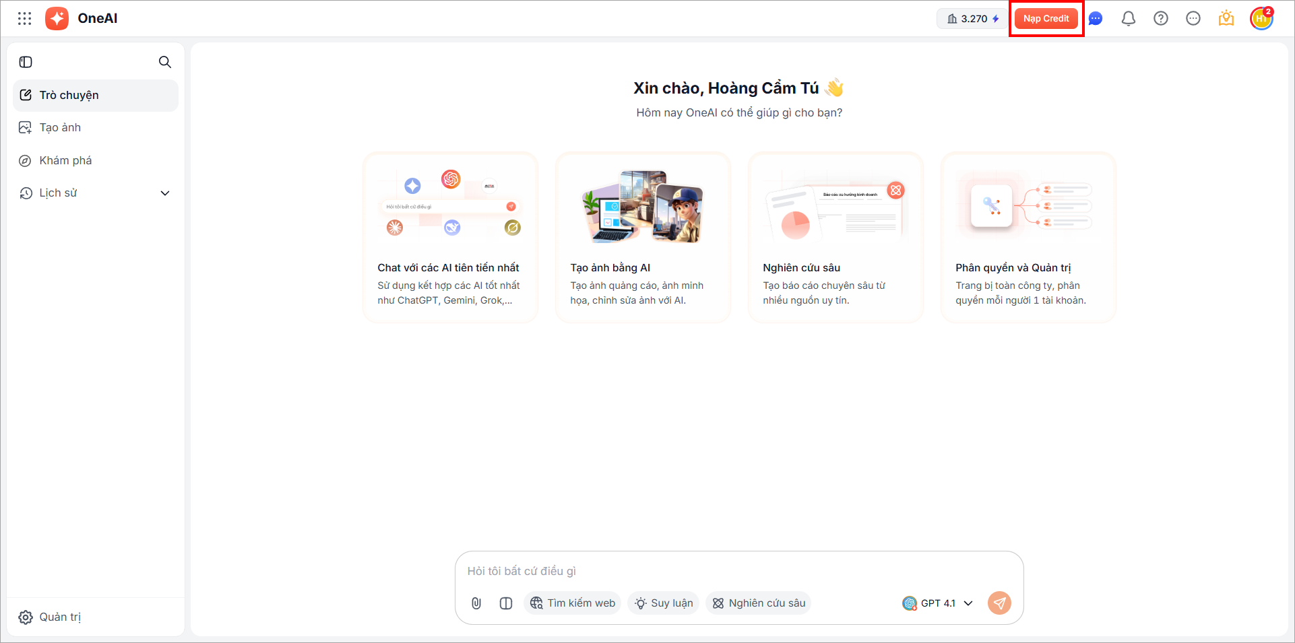
Task: Open sidebar search magnifier
Action: click(x=165, y=62)
